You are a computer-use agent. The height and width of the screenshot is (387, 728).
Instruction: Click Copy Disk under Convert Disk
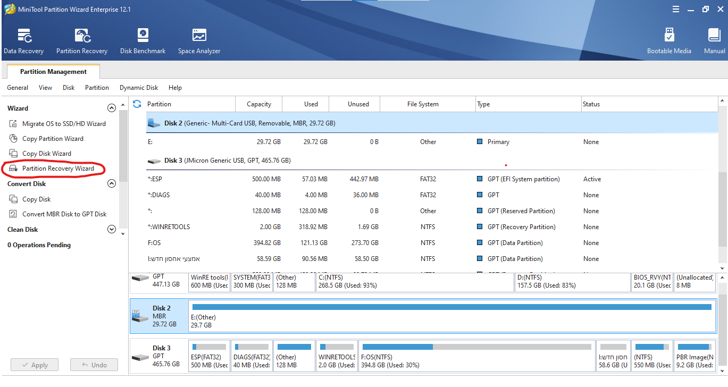click(30, 199)
